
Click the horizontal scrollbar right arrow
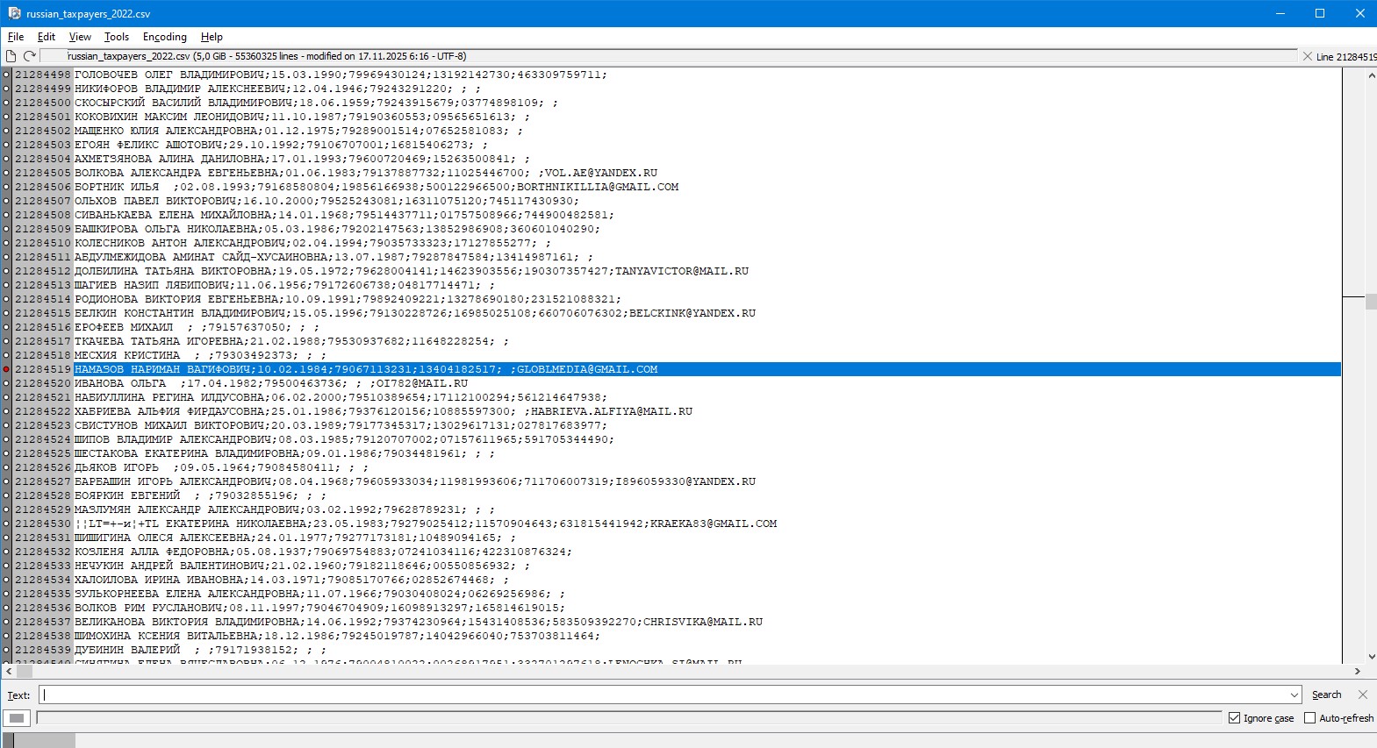1357,671
